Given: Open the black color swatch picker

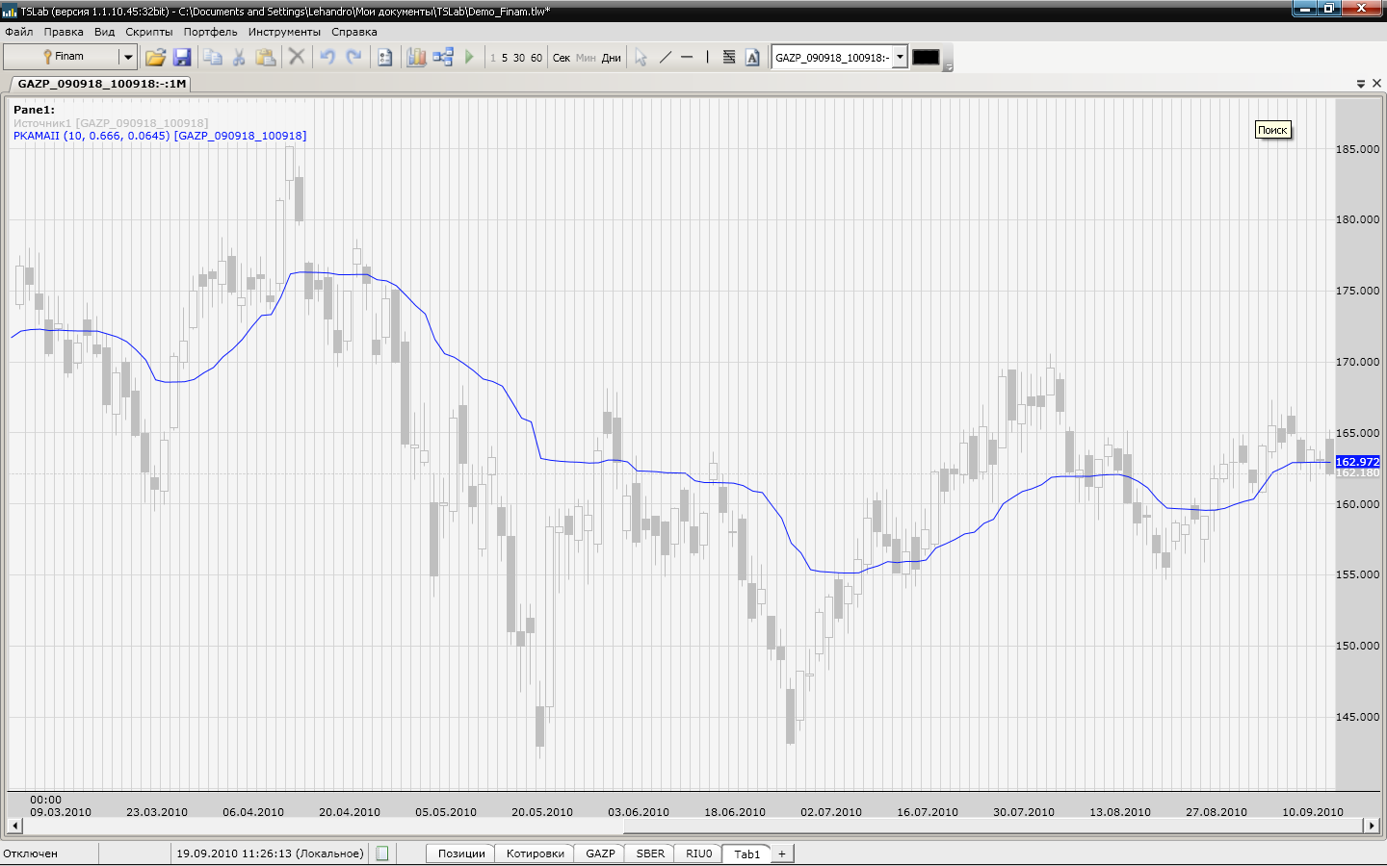Looking at the screenshot, I should [x=926, y=57].
